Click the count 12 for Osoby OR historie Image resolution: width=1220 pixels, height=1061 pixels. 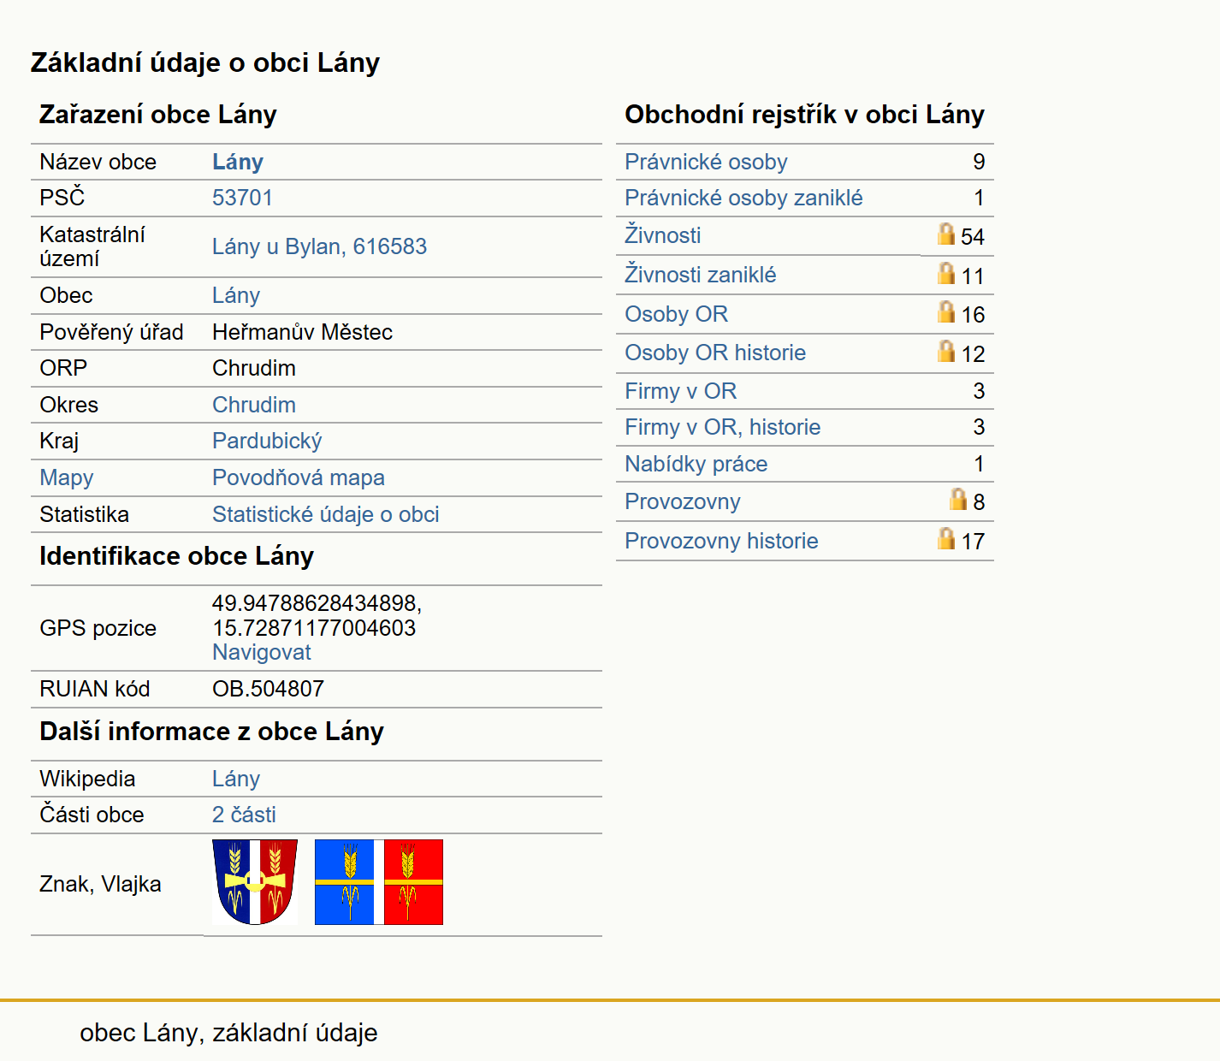pyautogui.click(x=973, y=354)
